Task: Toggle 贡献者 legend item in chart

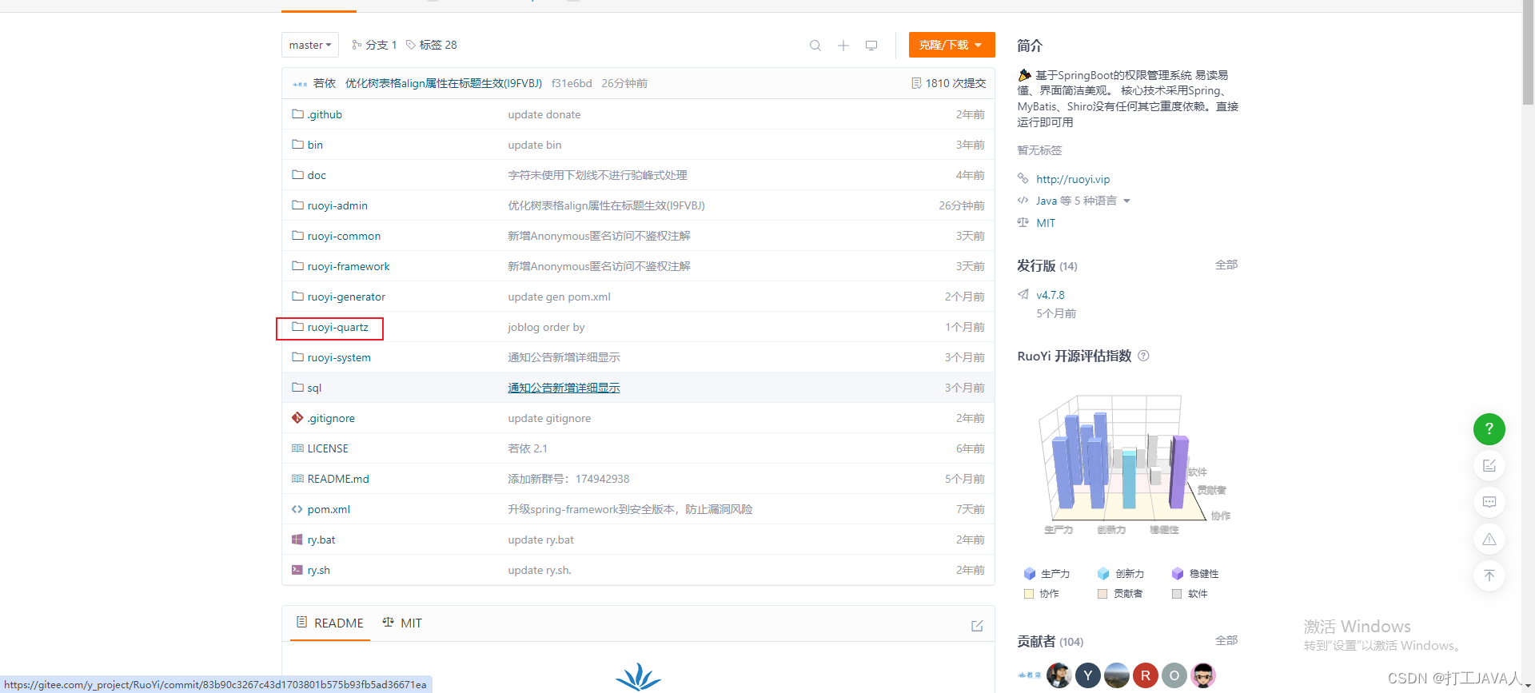Action: click(x=1120, y=594)
